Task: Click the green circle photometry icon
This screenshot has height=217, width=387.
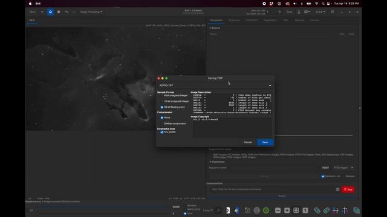Action: tap(266, 210)
